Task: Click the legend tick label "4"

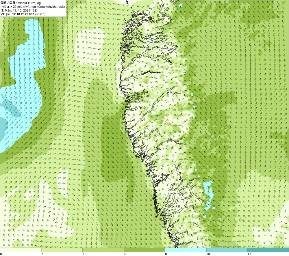Action: 84,254
